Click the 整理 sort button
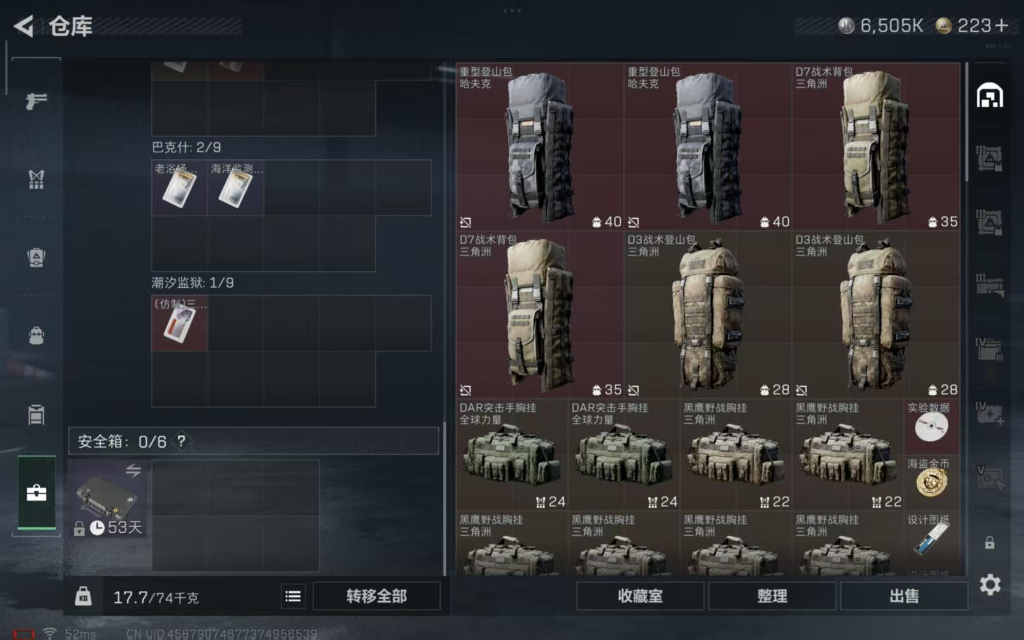 772,596
